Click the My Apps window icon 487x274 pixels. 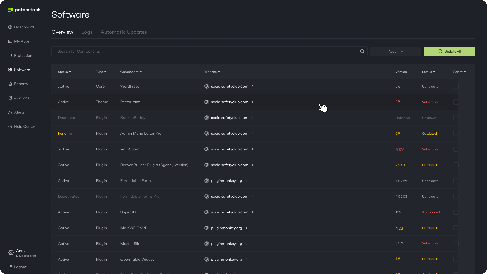(x=10, y=41)
